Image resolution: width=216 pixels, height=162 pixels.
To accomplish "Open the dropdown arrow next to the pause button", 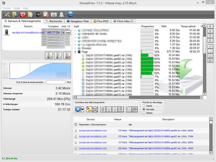I will point(83,109).
